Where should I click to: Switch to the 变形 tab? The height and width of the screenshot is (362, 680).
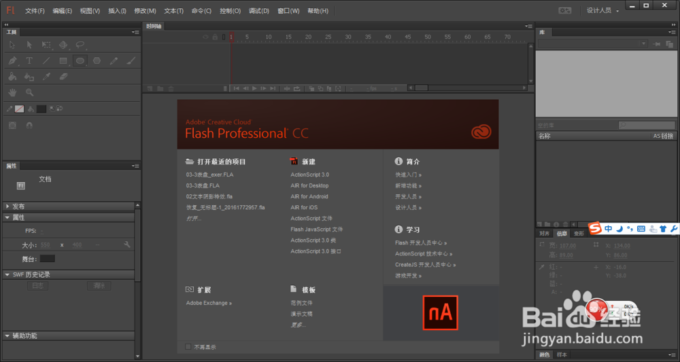point(579,234)
